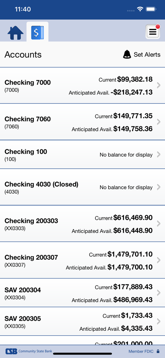165x358 pixels.
Task: Tap the Member FDIC text
Action: click(141, 352)
